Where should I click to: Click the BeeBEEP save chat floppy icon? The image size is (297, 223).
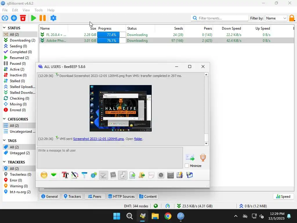[x=190, y=175]
